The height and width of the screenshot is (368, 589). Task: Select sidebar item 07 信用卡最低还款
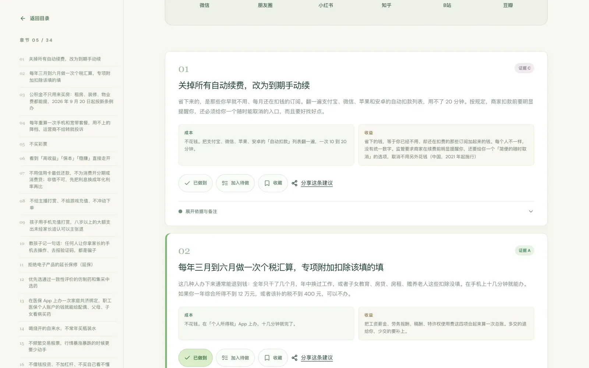click(x=68, y=180)
